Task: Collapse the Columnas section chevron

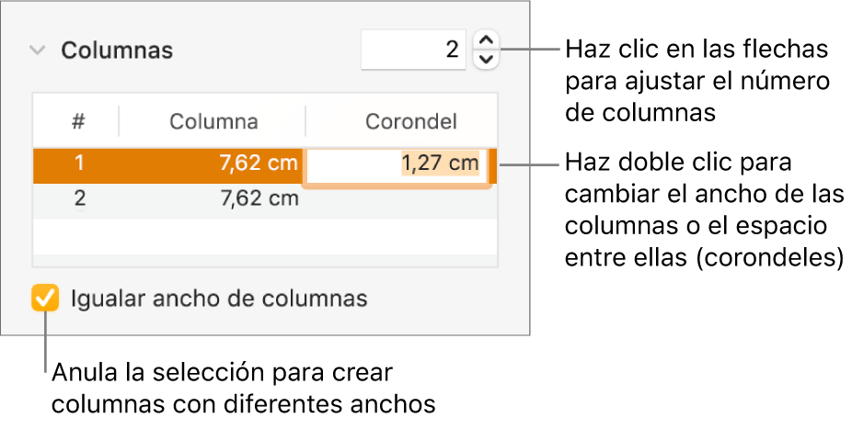Action: (38, 51)
